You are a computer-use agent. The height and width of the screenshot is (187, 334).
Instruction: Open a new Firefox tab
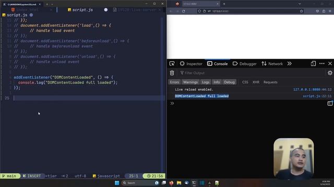pyautogui.click(x=224, y=4)
